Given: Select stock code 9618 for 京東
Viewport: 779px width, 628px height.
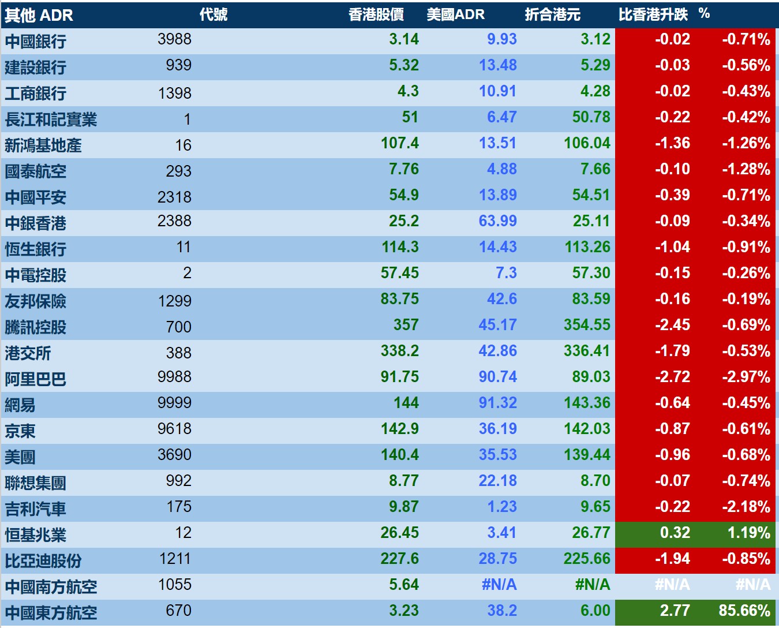Looking at the screenshot, I should (x=174, y=429).
